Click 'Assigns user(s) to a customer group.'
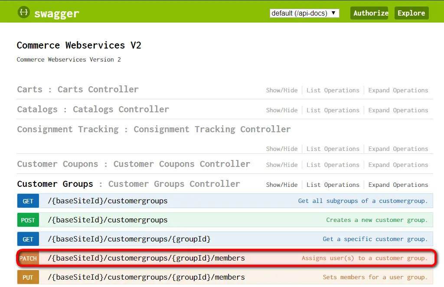This screenshot has width=444, height=287. pyautogui.click(x=365, y=258)
